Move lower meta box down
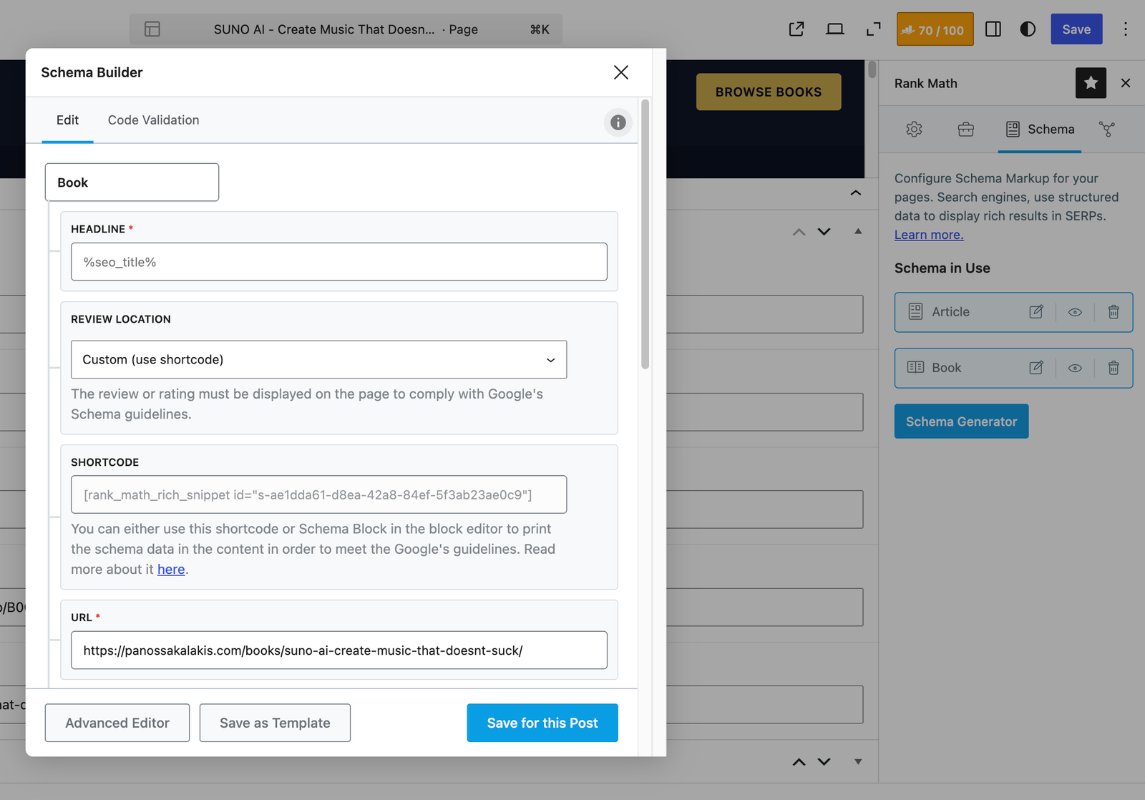 [824, 762]
